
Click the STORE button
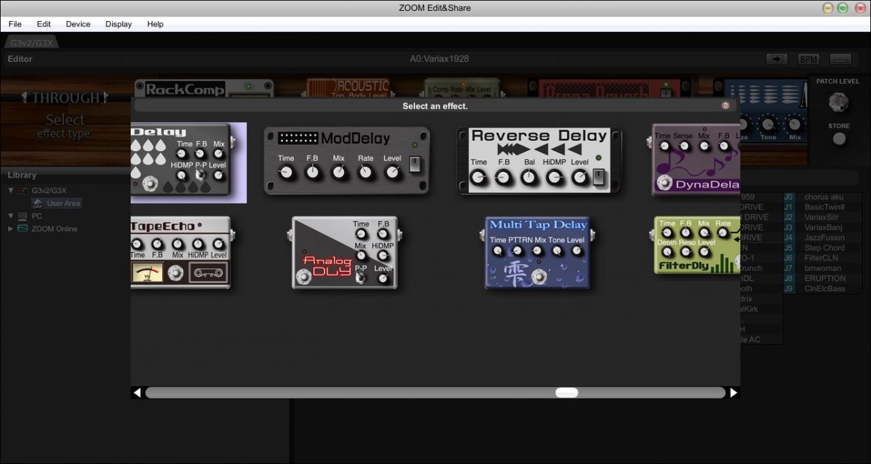840,139
